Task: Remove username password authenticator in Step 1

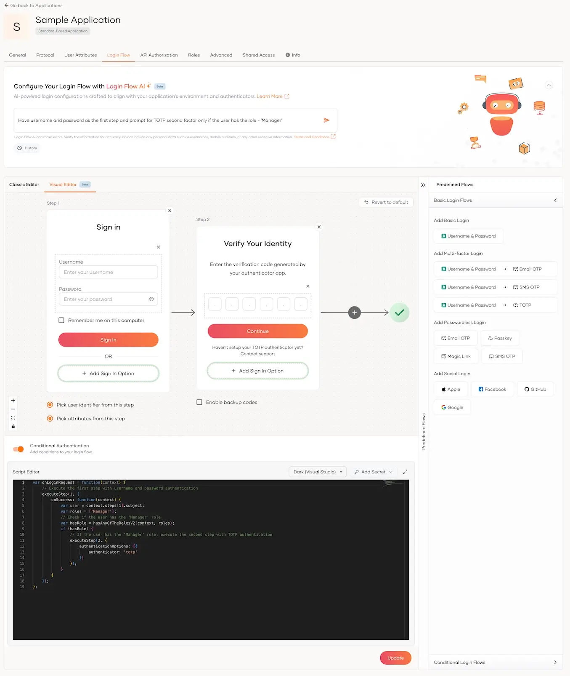Action: coord(159,247)
